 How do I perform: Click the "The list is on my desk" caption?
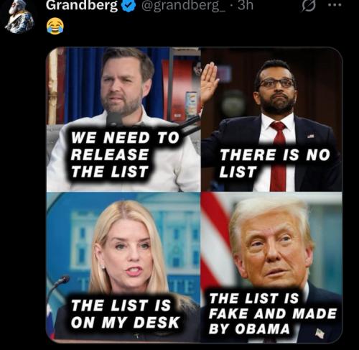[126, 314]
